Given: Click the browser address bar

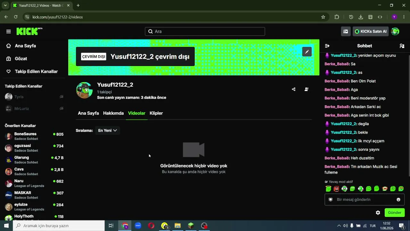Looking at the screenshot, I should tap(175, 17).
